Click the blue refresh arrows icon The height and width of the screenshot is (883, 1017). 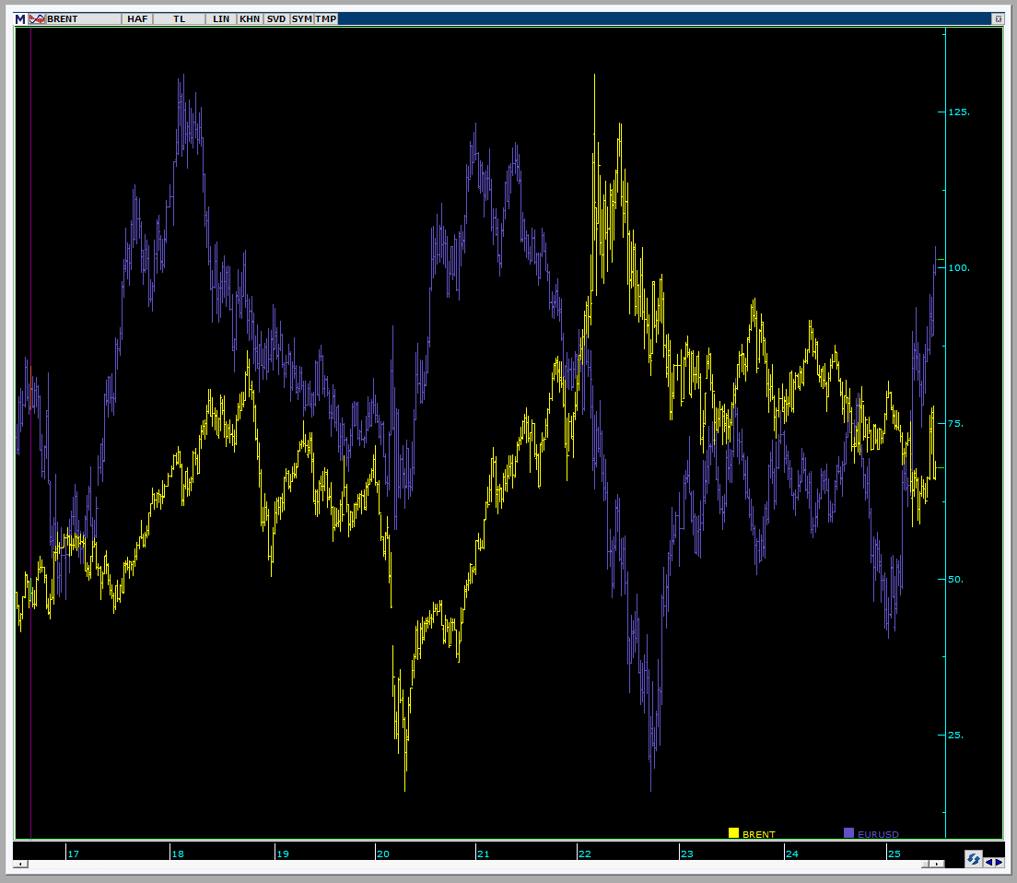pyautogui.click(x=973, y=859)
